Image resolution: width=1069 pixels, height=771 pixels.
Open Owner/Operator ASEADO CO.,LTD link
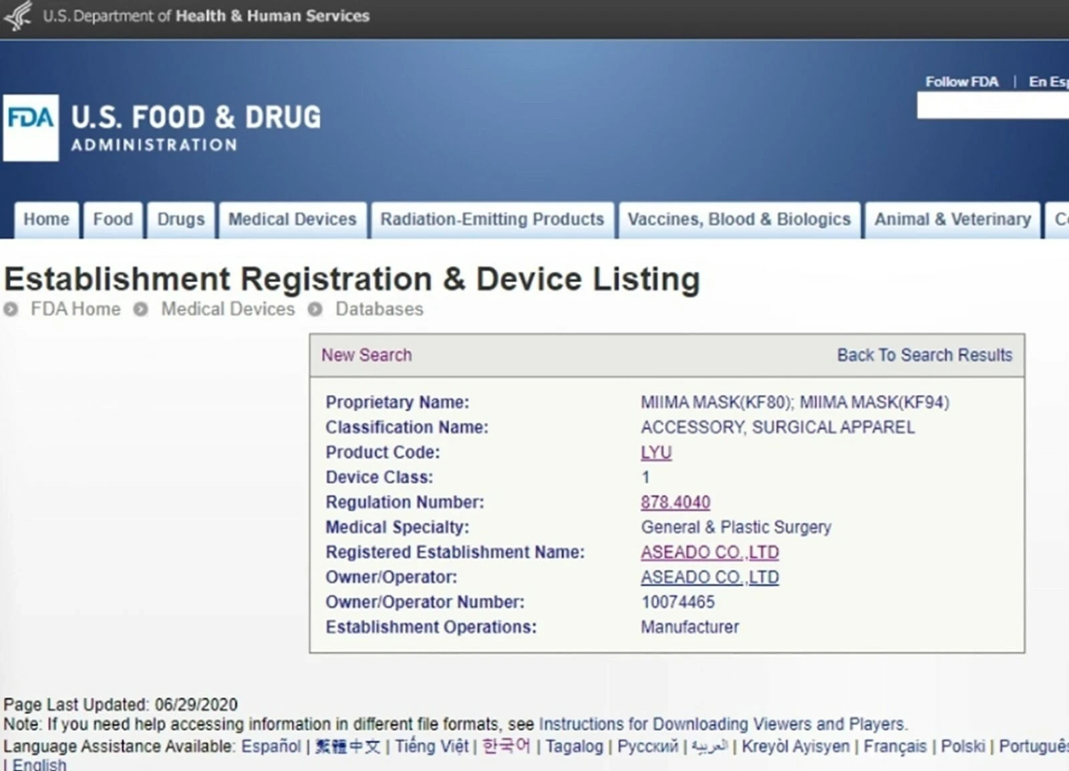(710, 577)
